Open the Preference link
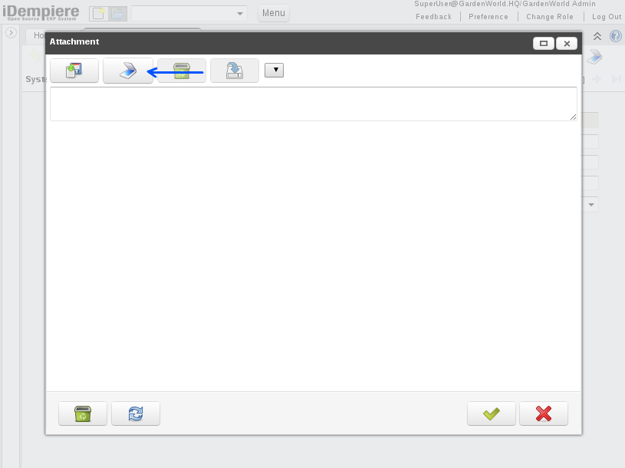Viewport: 625px width, 468px height. [488, 17]
